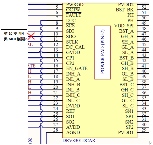The height and width of the screenshot is (145, 153).
Task: Select the AGND pin label
Action: (x=73, y=133)
